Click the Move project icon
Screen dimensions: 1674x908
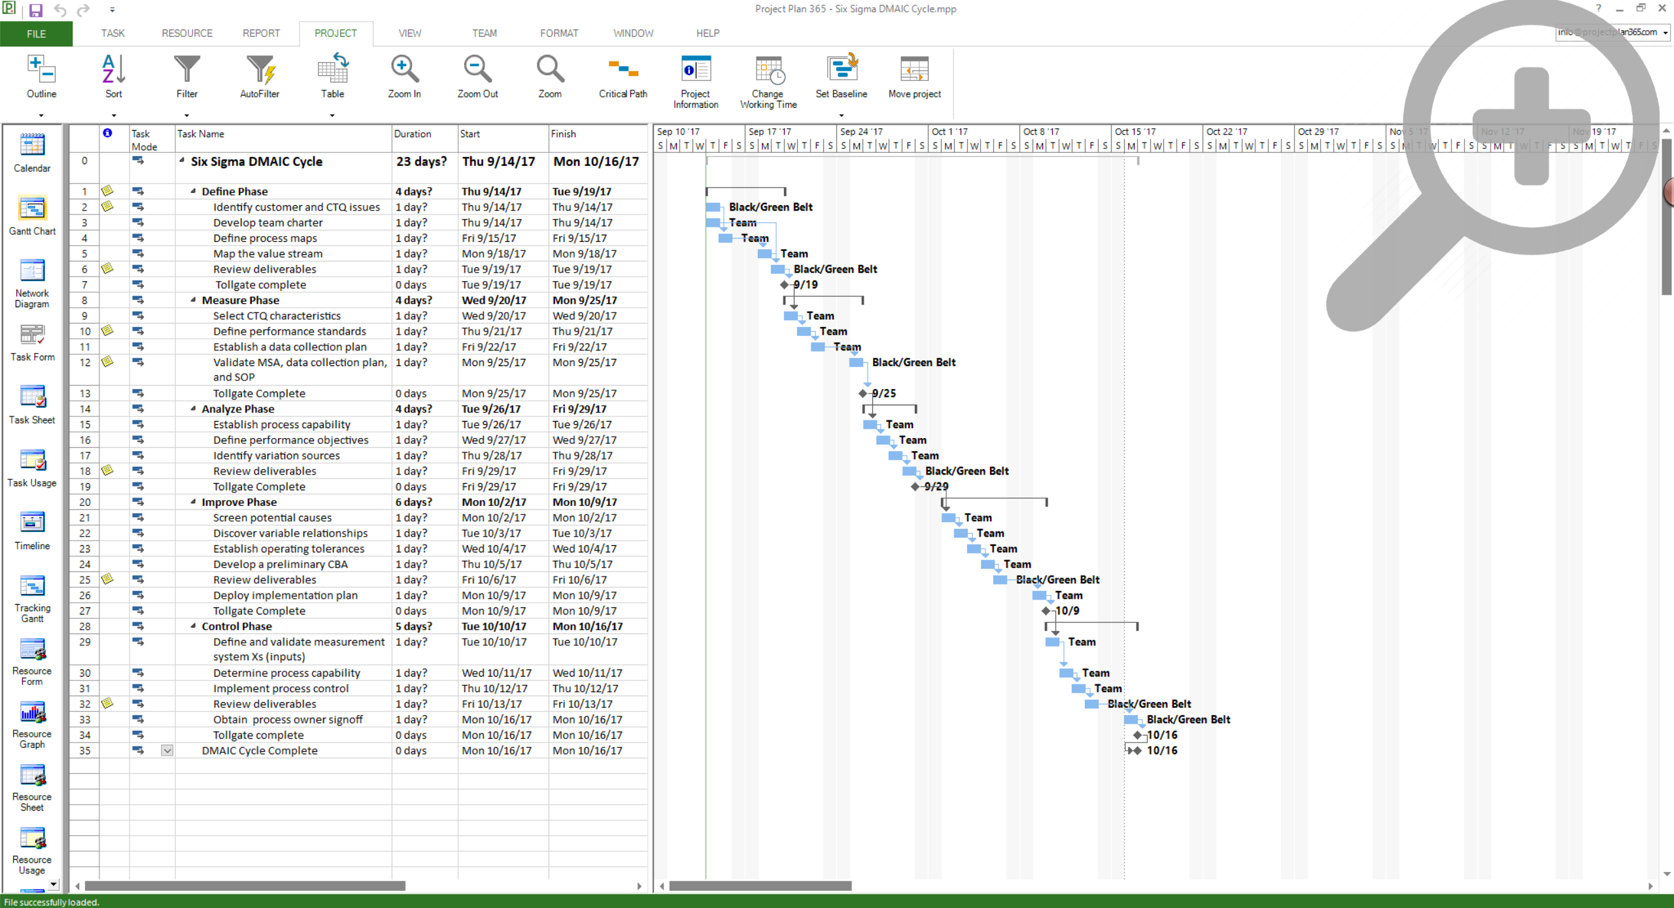point(914,70)
